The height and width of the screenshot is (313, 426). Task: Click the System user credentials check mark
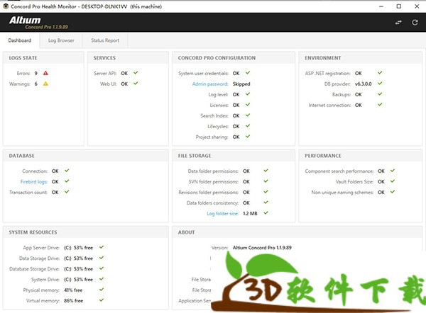[248, 73]
